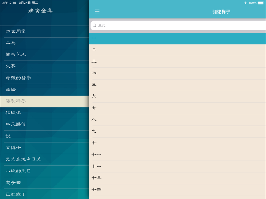
Task: Tap the Wi-Fi status icon
Action: click(245, 3)
